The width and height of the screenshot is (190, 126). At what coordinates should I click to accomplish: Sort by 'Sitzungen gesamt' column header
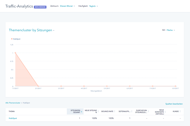75,111
